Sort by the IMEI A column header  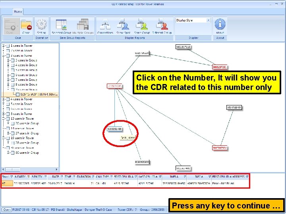174,176
